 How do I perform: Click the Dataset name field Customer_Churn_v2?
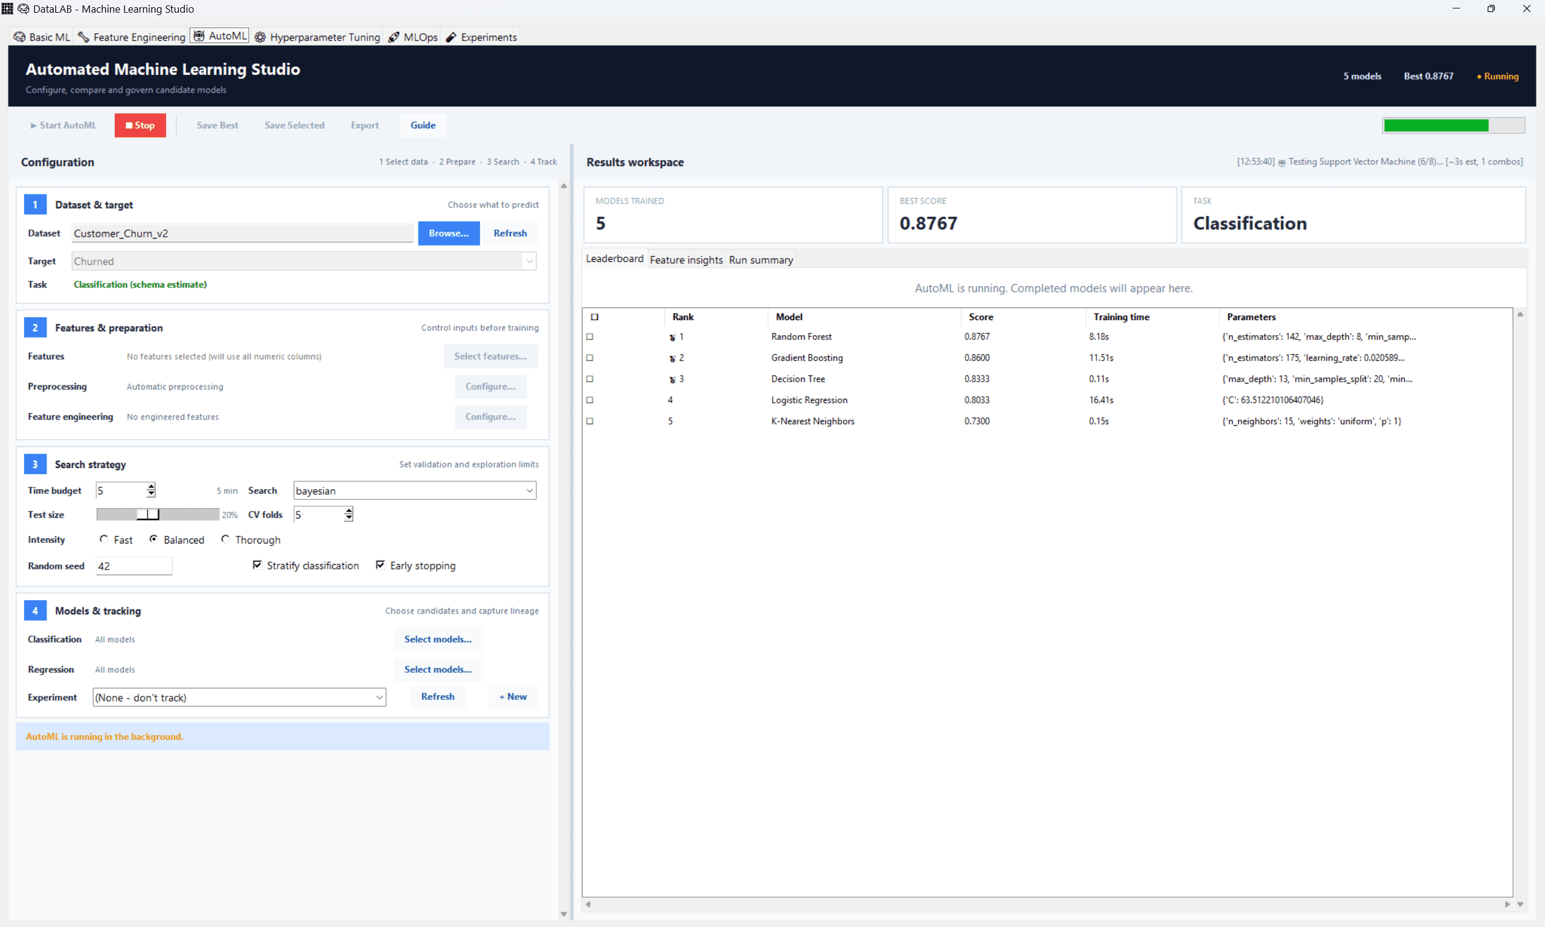[x=242, y=234]
